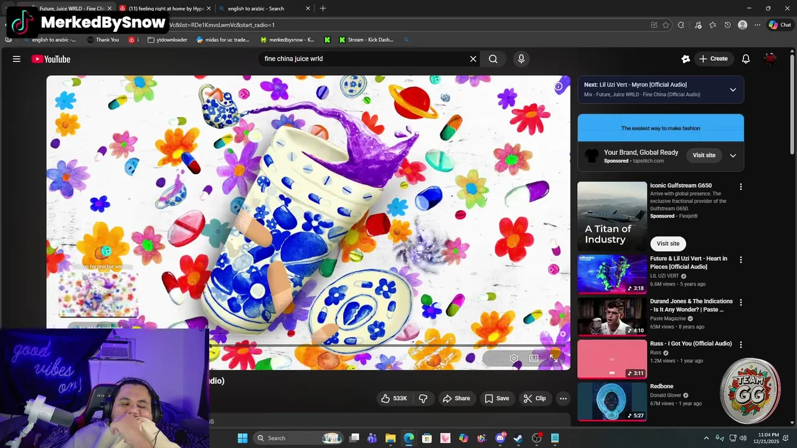Open the browser Favorites list icon
This screenshot has height=448, width=797.
(x=713, y=25)
